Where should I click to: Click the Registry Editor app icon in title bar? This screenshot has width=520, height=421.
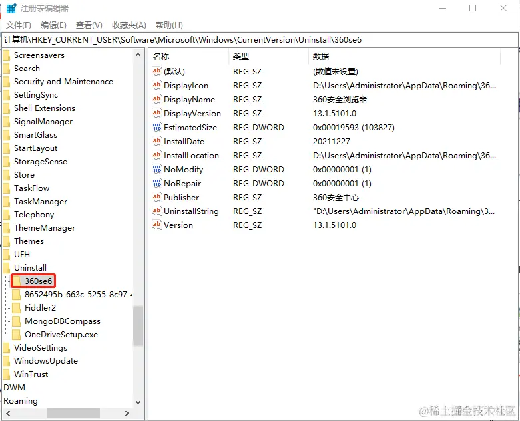[11, 8]
